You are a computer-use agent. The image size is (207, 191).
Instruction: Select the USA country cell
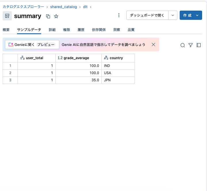(118, 73)
